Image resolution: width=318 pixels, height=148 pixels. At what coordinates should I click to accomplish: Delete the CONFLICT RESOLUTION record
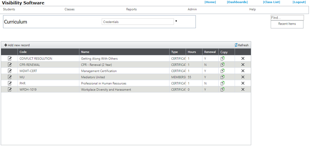coord(243,58)
